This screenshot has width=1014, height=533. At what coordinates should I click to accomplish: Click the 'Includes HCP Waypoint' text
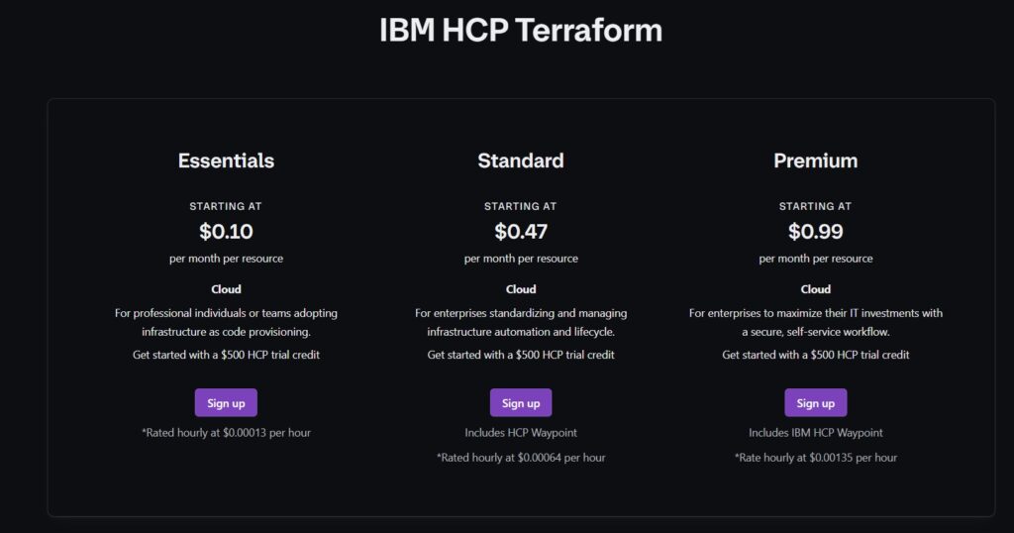521,433
